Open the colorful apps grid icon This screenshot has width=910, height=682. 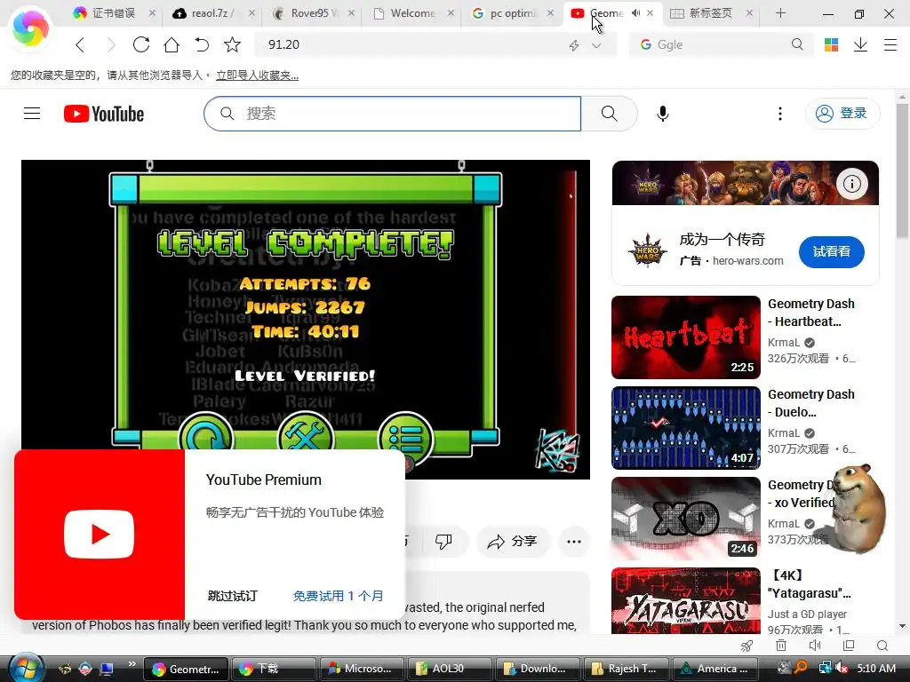click(x=831, y=44)
